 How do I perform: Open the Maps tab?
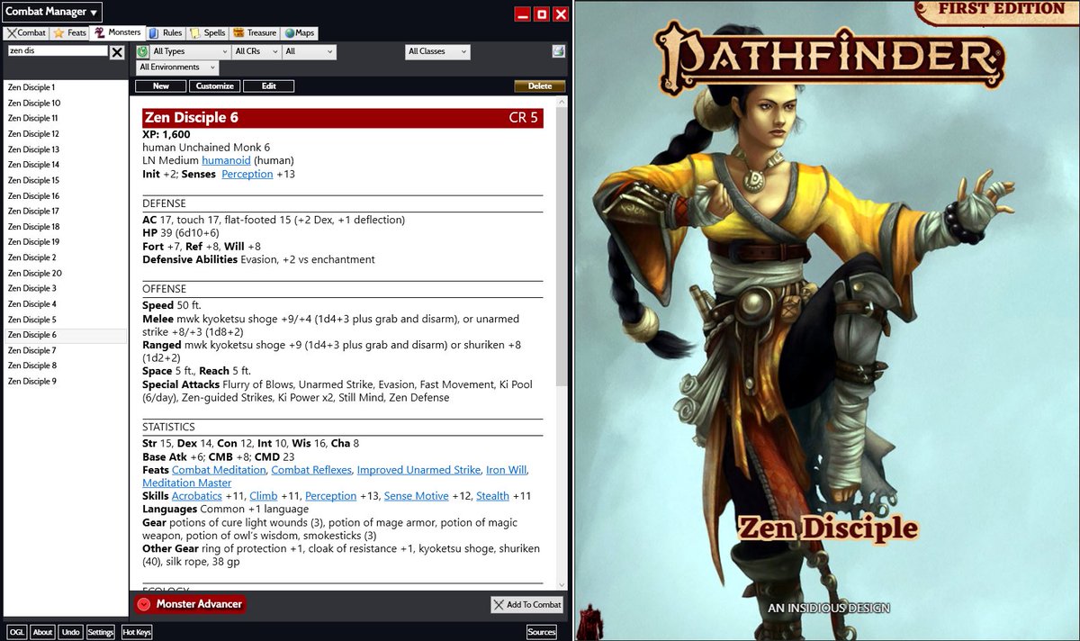(x=300, y=33)
